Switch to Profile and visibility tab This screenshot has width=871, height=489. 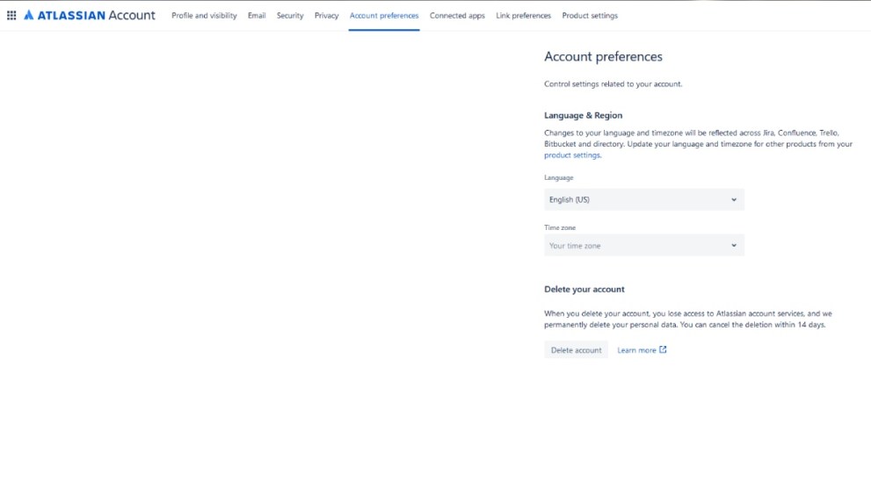tap(204, 16)
